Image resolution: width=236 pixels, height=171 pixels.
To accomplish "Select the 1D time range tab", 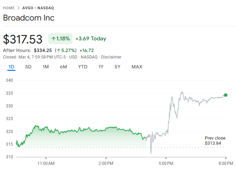I will (x=11, y=67).
